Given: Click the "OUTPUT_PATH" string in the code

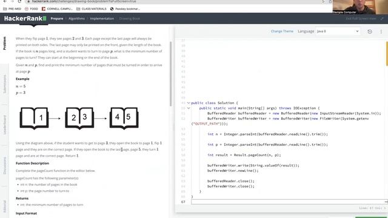Looking at the screenshot, I should [206, 124].
